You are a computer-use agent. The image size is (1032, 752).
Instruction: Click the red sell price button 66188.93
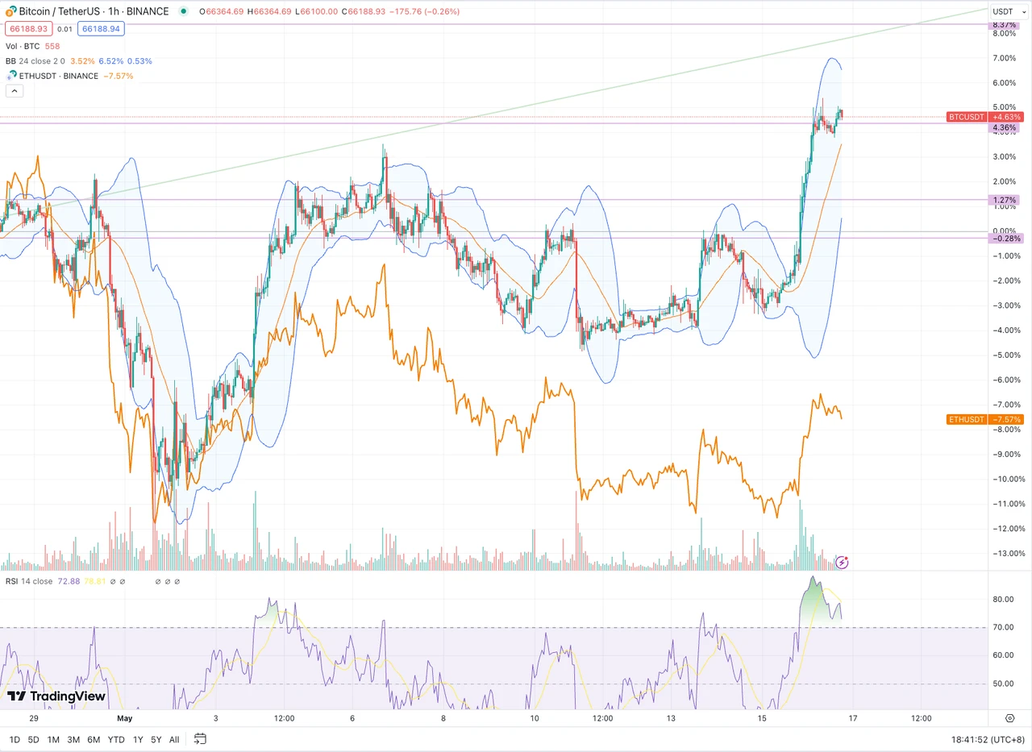point(28,28)
